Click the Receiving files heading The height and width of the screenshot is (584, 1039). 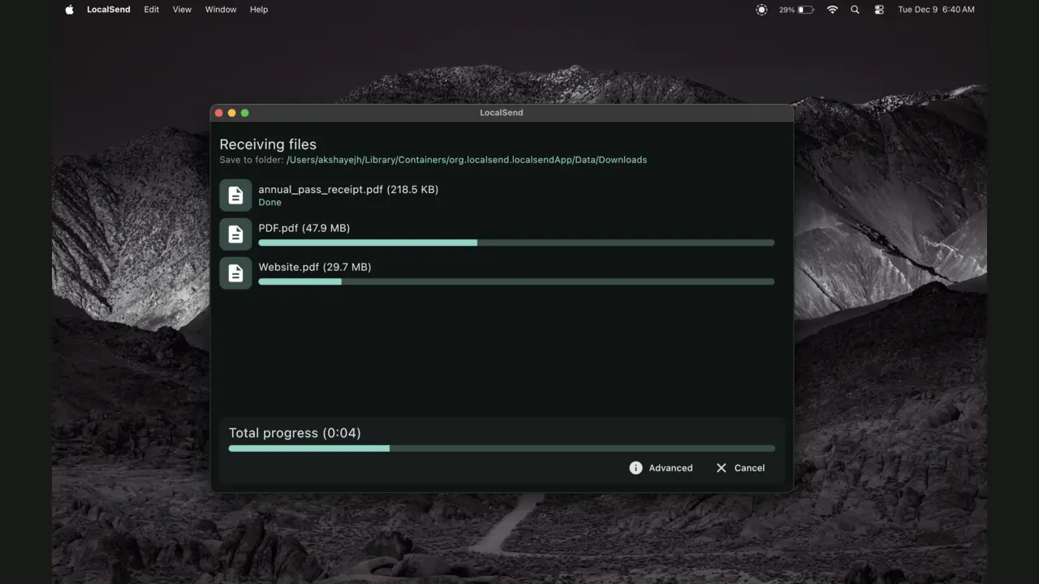pyautogui.click(x=268, y=144)
